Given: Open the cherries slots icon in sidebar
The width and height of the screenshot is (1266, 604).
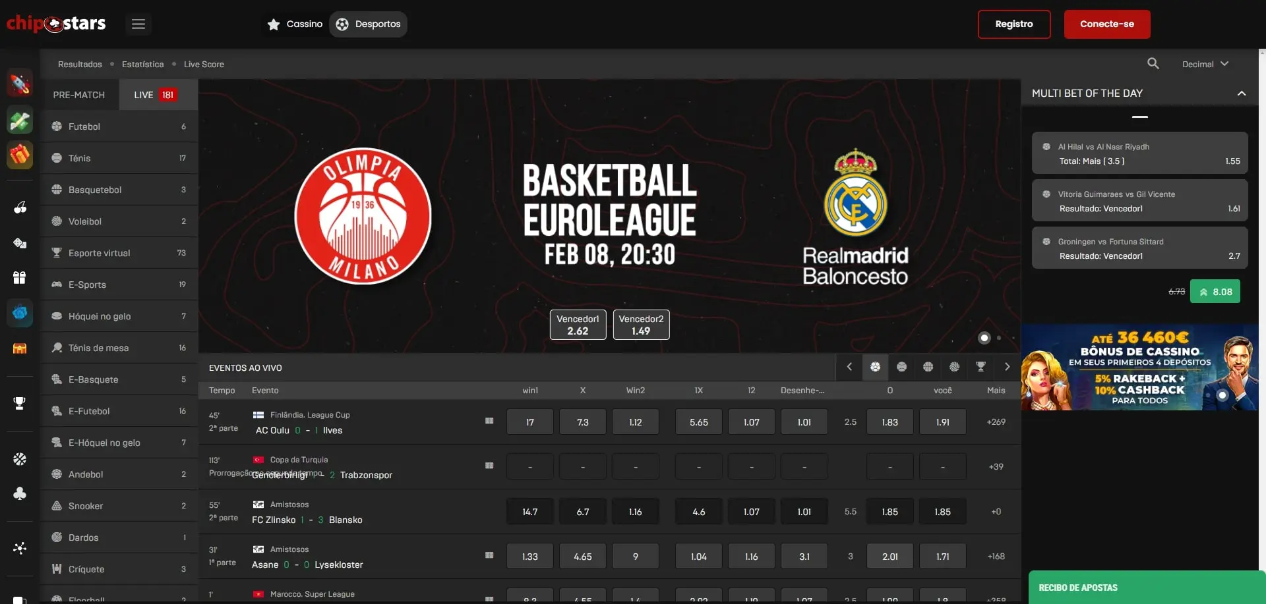Looking at the screenshot, I should 20,207.
